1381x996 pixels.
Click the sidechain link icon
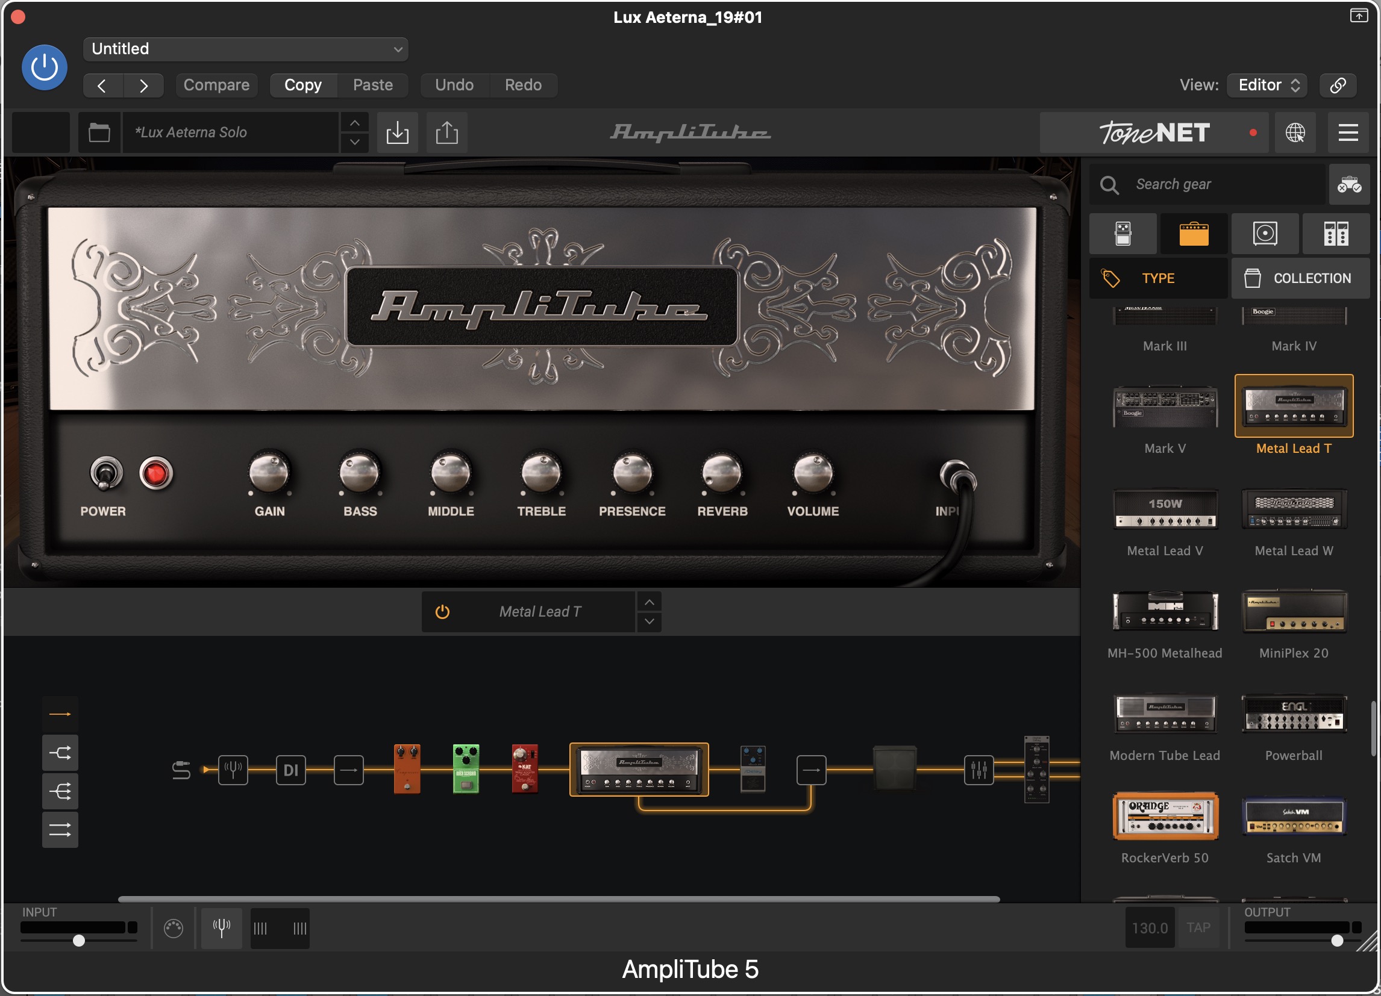pos(1338,85)
